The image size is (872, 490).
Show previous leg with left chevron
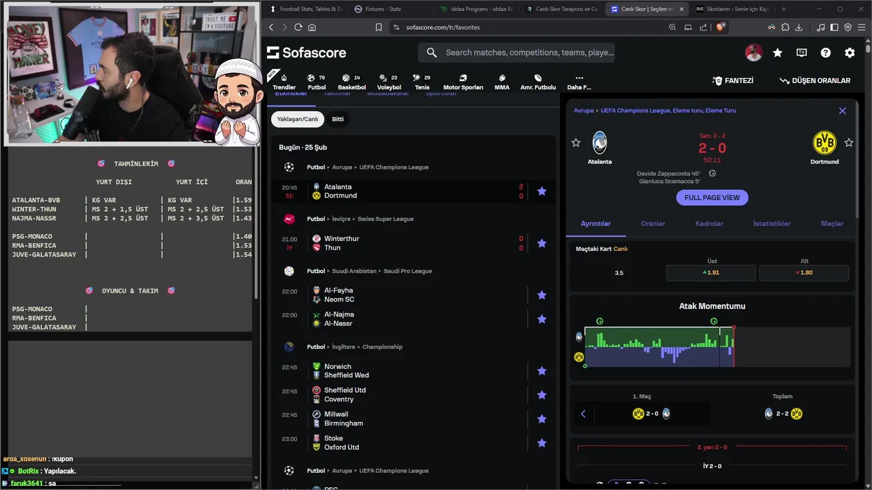coord(583,413)
